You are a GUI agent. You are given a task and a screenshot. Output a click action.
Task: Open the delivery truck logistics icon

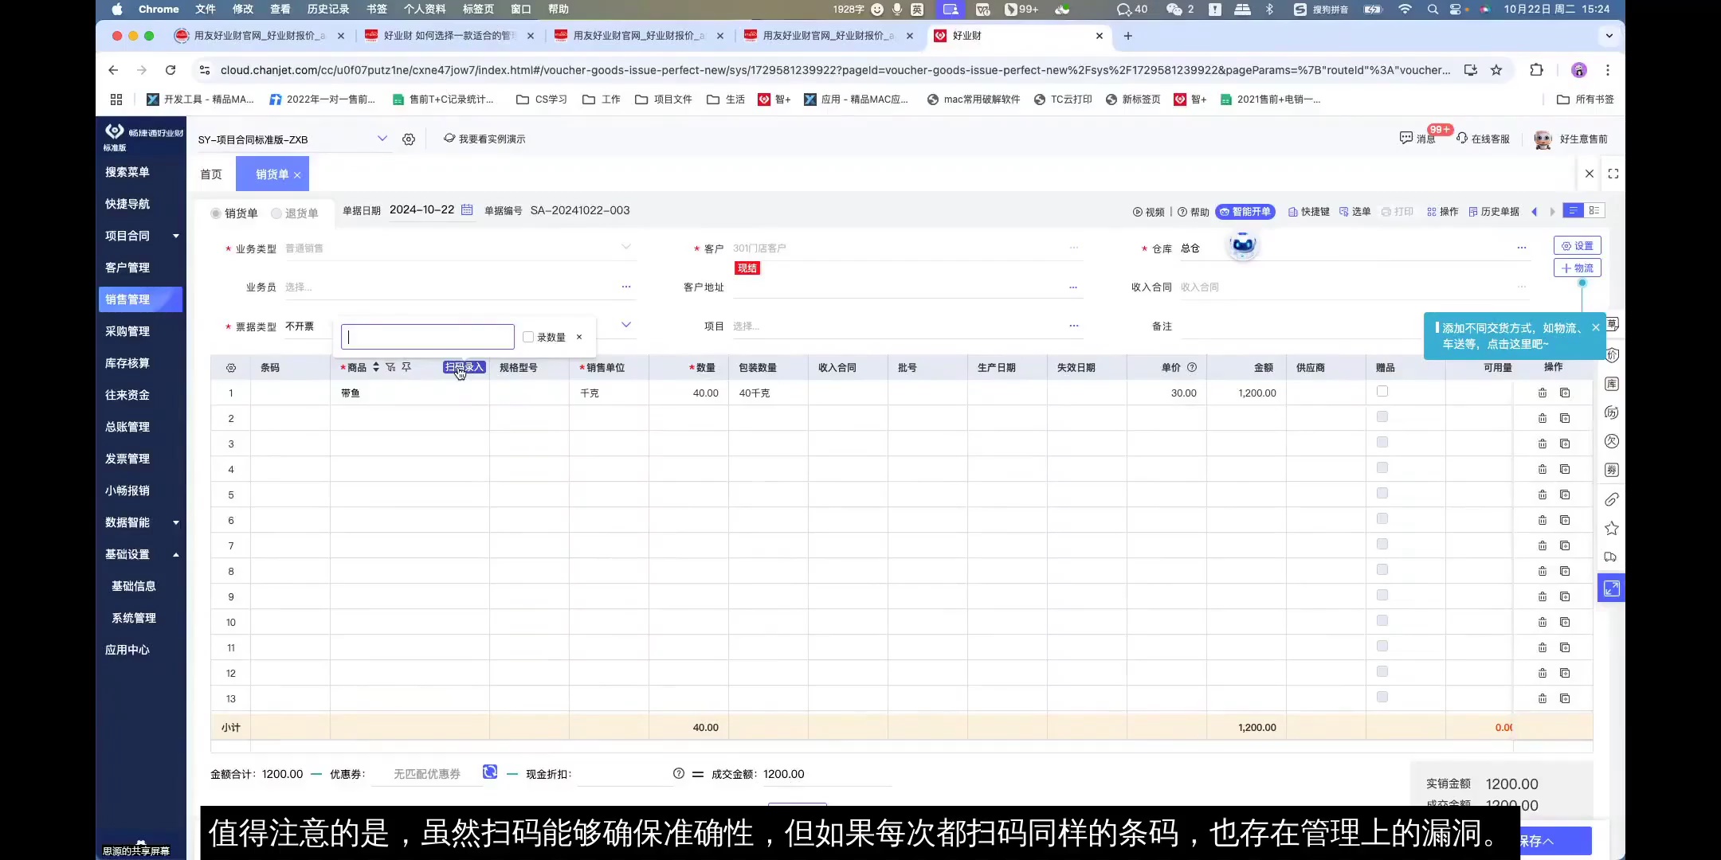1611,556
